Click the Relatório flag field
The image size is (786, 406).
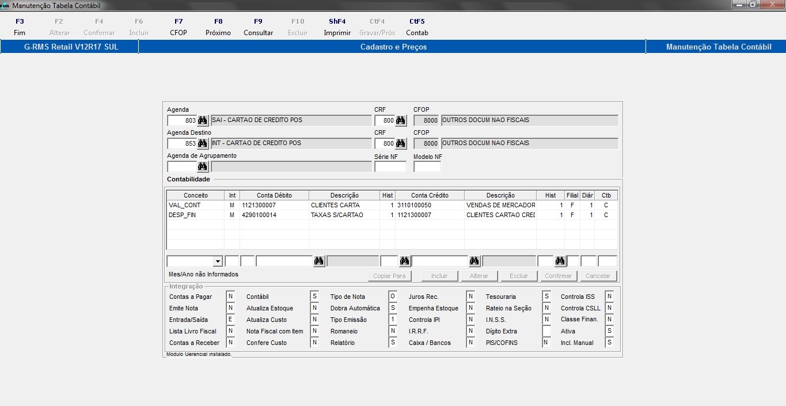(x=393, y=343)
